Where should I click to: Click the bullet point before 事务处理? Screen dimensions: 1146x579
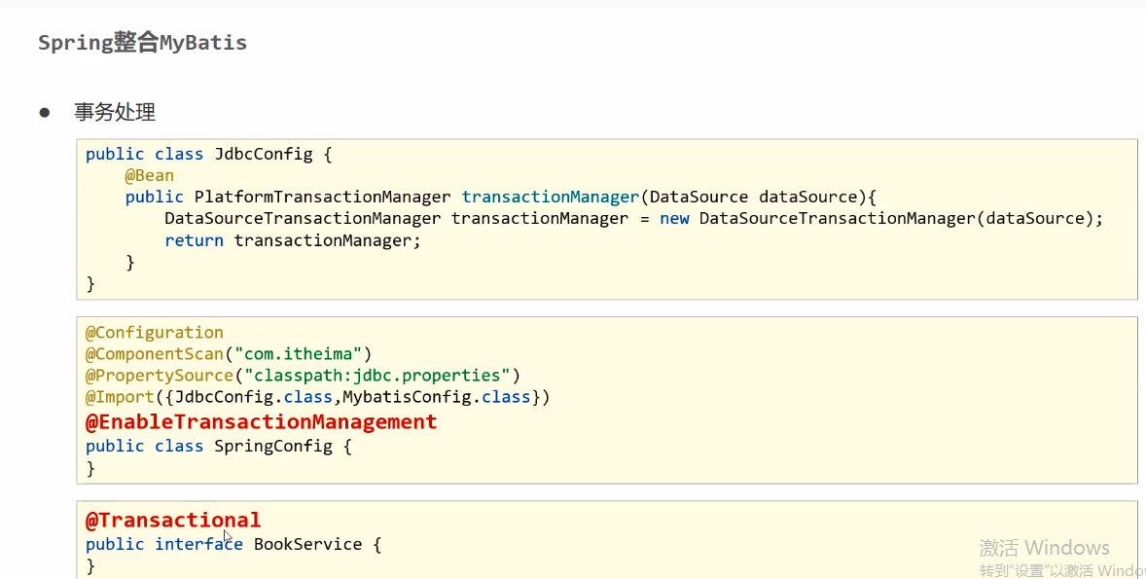pos(44,112)
